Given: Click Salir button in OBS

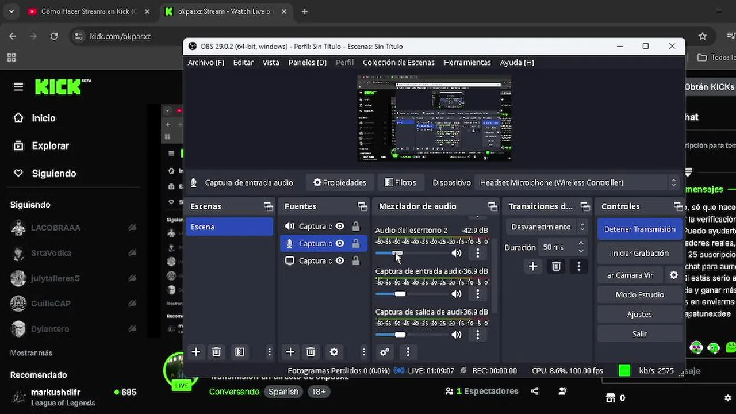Looking at the screenshot, I should pyautogui.click(x=639, y=333).
